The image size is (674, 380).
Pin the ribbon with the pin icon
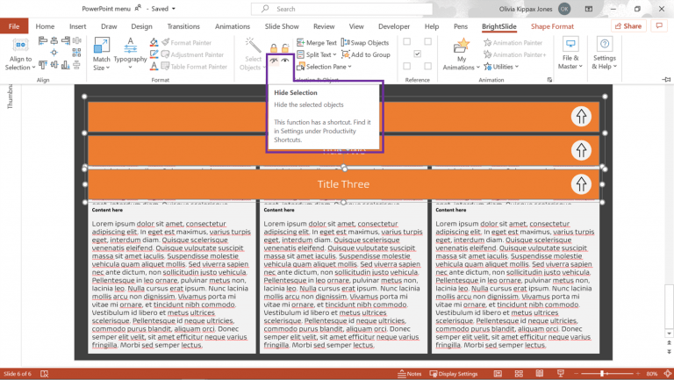click(666, 80)
